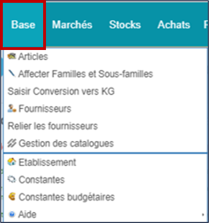
Task: Click the Fournisseurs person icon
Action: (12, 108)
